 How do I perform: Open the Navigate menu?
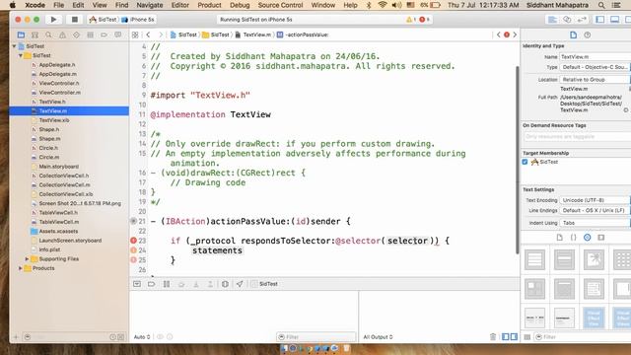tap(150, 5)
